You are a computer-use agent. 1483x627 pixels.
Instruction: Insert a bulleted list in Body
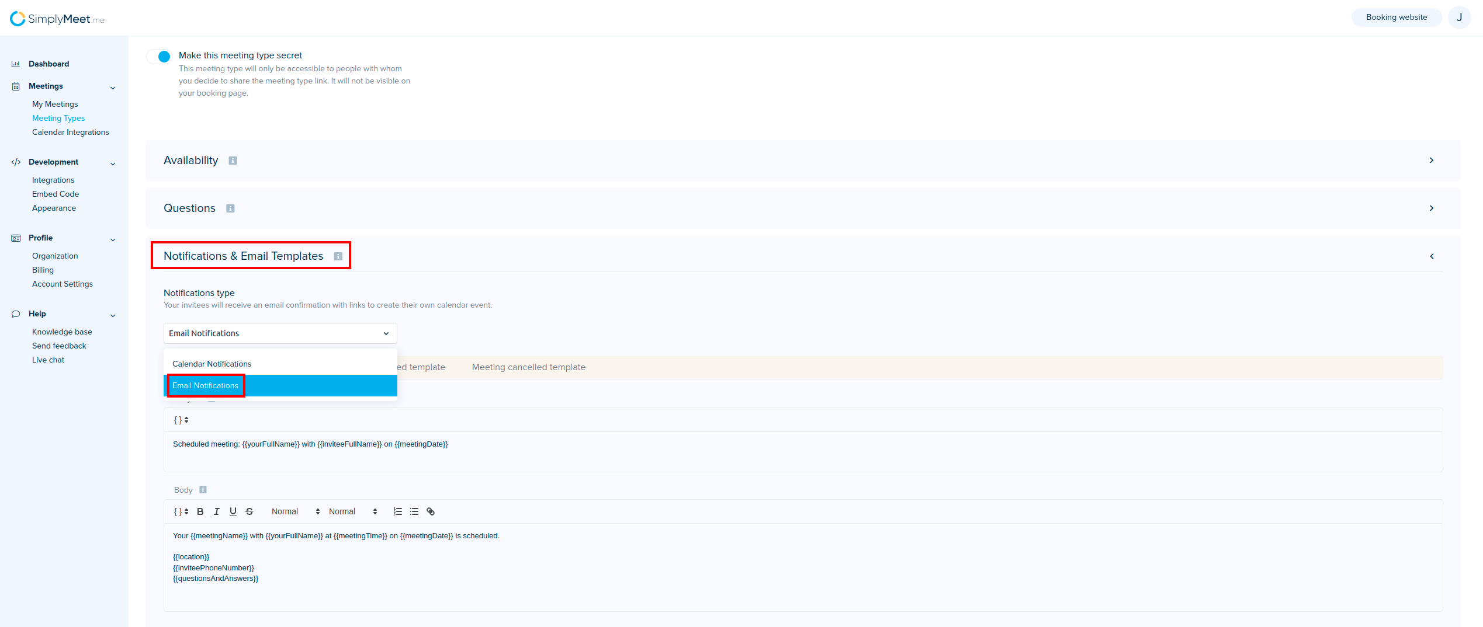pos(414,511)
